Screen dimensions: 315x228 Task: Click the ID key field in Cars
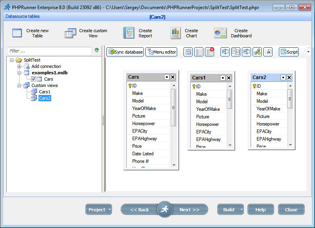[149, 86]
